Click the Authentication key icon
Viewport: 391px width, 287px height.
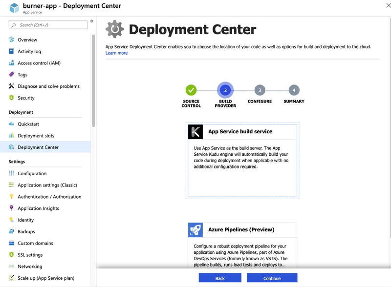(x=11, y=196)
